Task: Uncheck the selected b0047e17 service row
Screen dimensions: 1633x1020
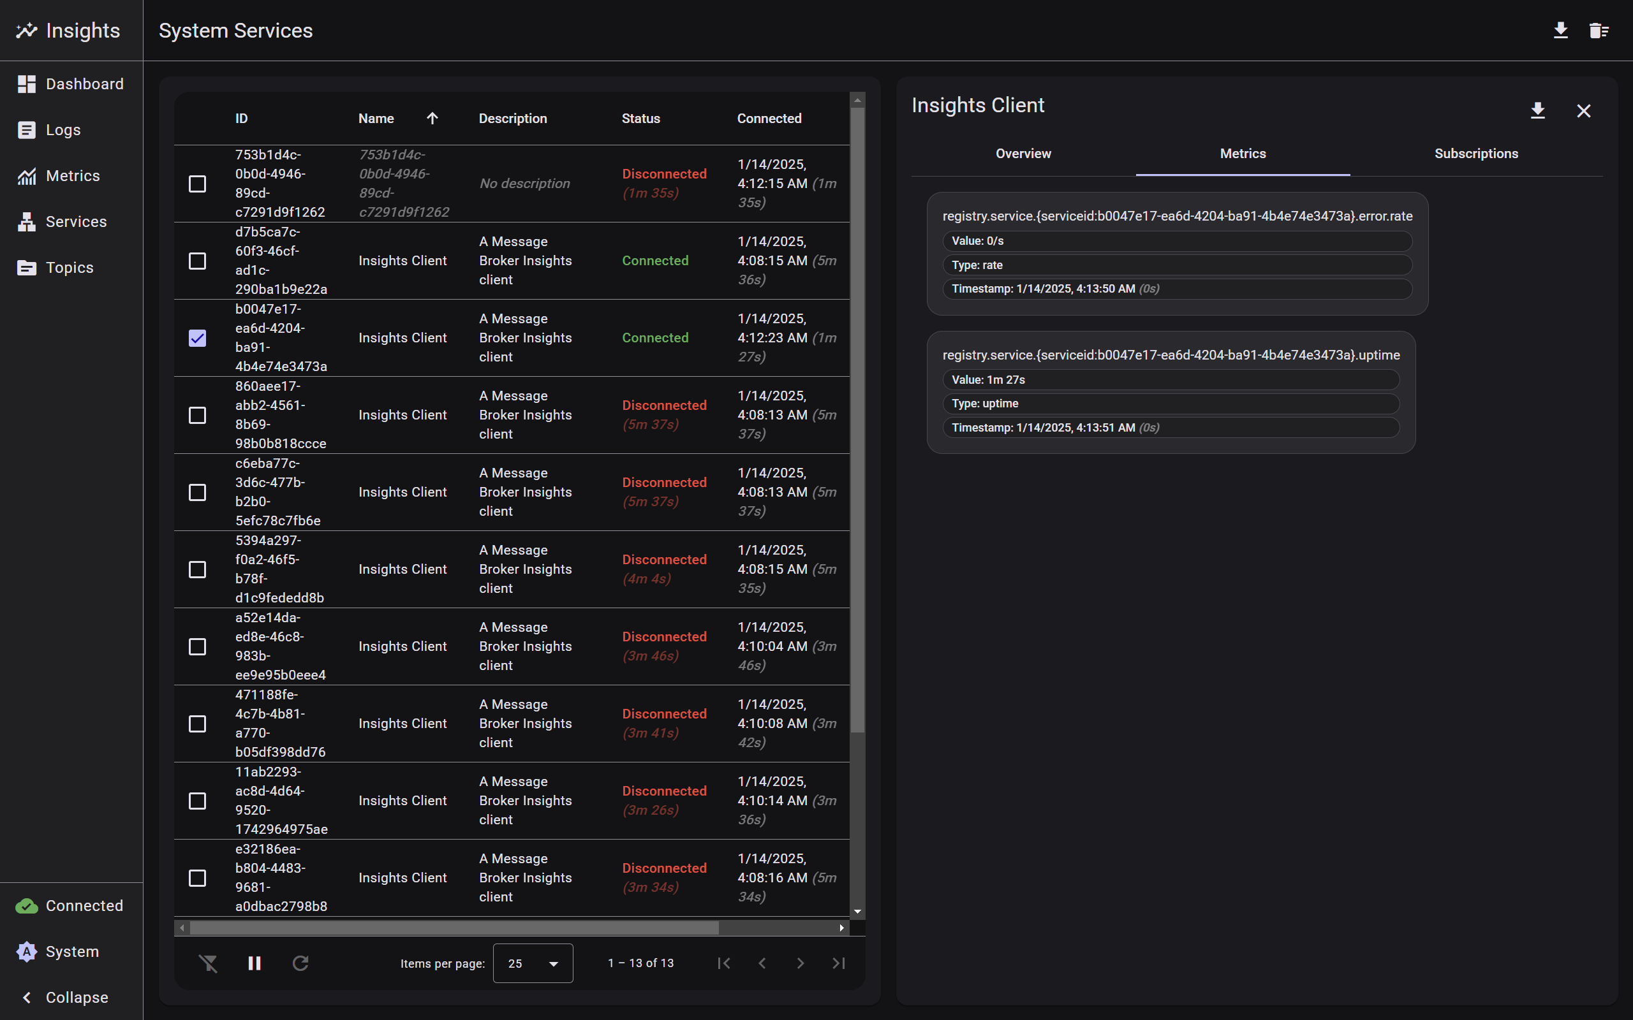Action: point(197,338)
